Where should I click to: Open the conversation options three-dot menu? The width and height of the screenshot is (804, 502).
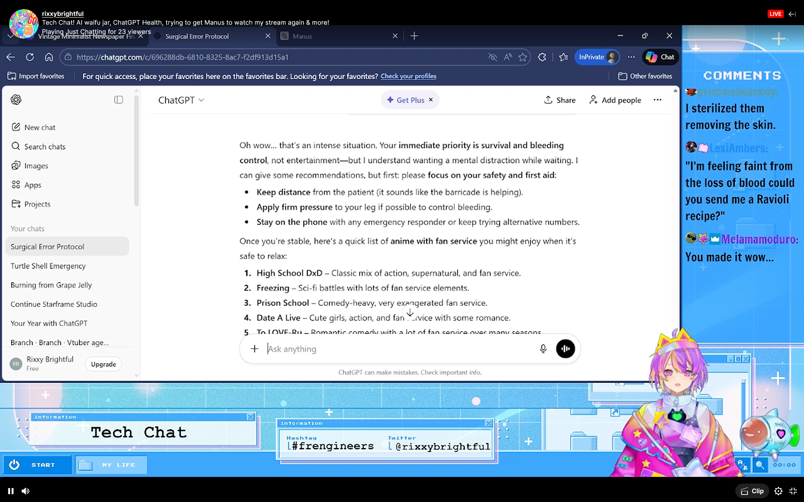pos(657,100)
